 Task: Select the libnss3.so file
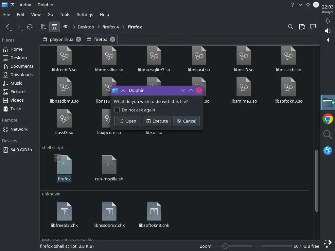click(x=244, y=59)
